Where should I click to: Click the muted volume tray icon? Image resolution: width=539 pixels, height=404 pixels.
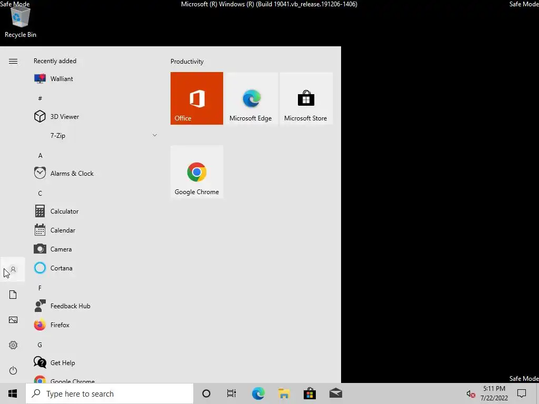point(471,393)
